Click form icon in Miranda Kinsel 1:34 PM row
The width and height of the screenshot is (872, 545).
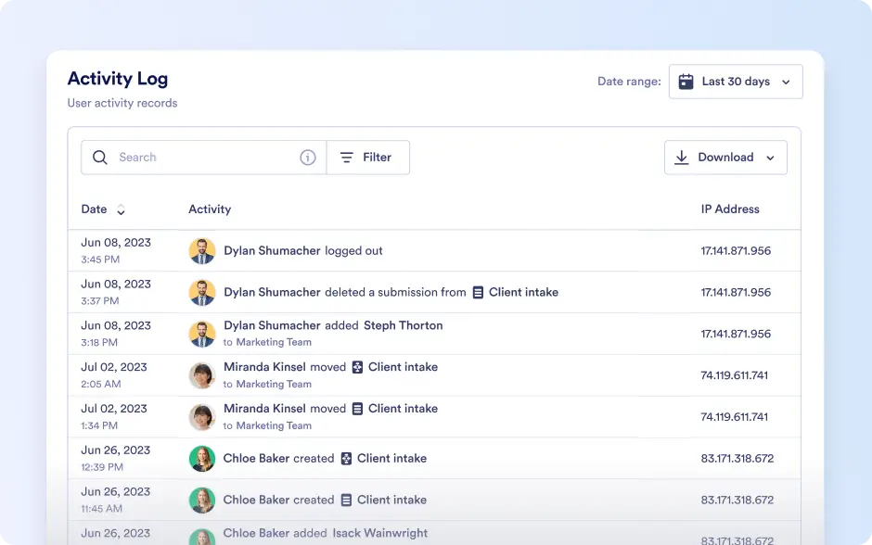357,409
